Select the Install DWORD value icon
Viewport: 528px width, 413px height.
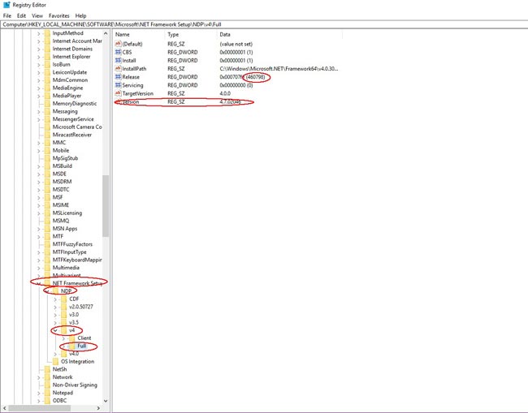[x=118, y=60]
